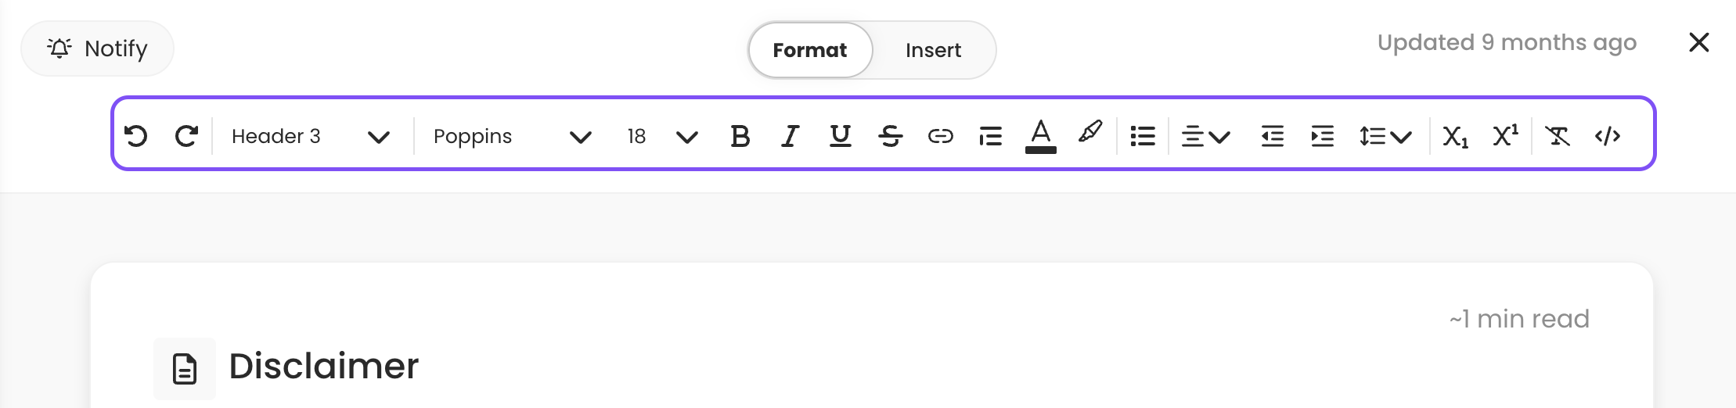Open the code view
1736x408 pixels.
coord(1608,136)
